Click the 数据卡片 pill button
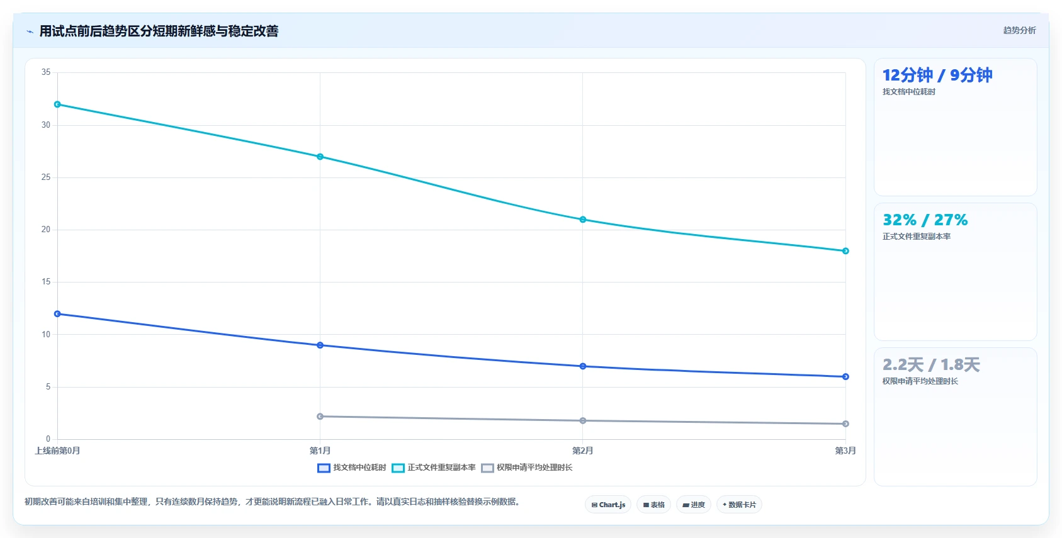 click(x=739, y=505)
